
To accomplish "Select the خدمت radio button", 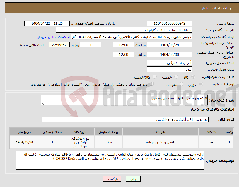I will point(176,77).
